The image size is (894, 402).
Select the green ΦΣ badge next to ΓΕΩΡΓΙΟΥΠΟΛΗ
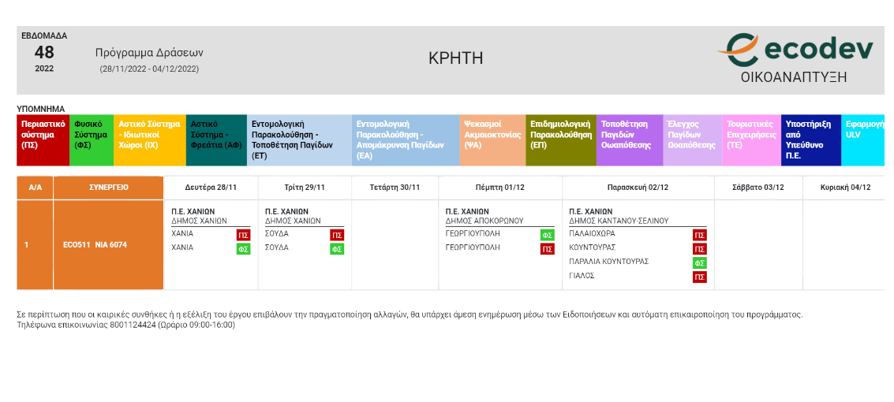(547, 235)
